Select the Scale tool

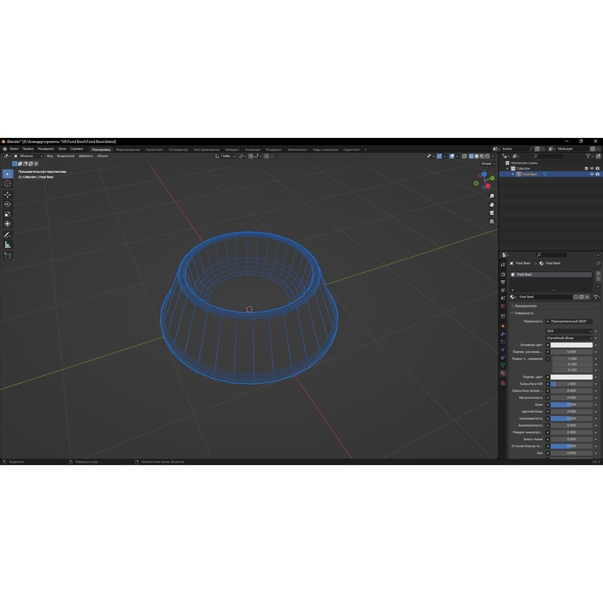pyautogui.click(x=8, y=214)
